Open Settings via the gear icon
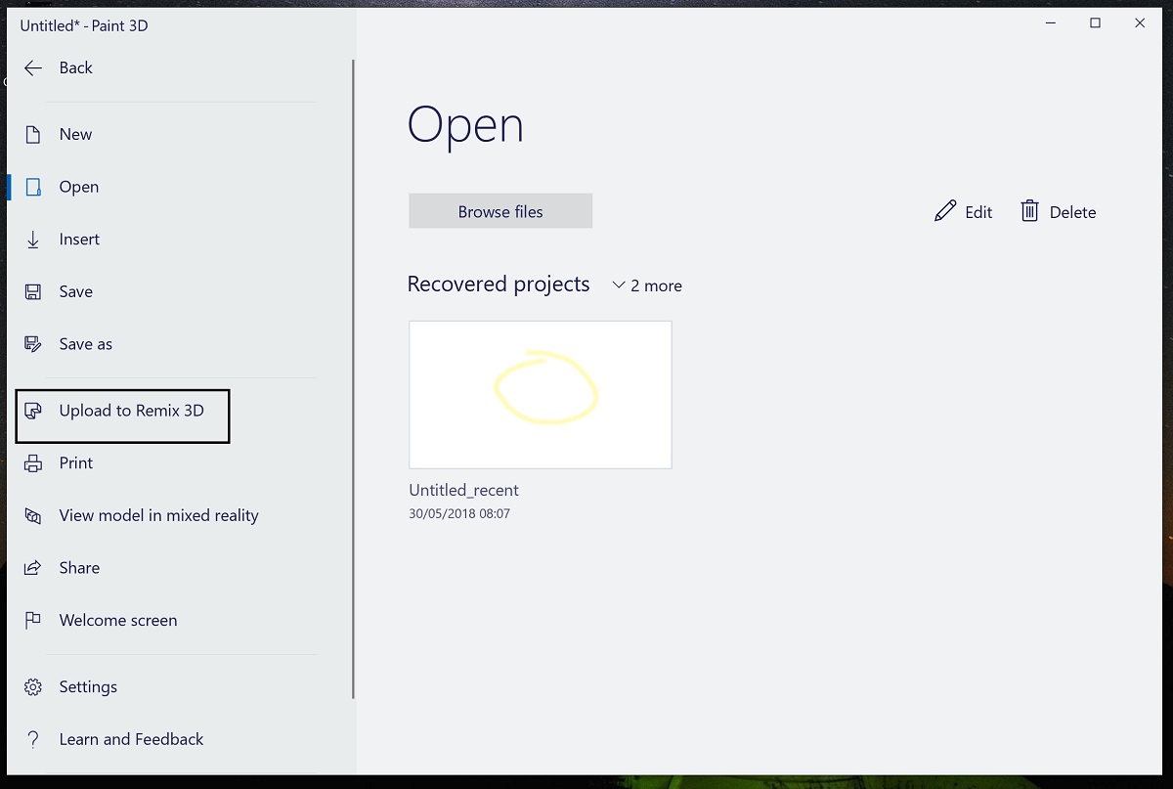 pyautogui.click(x=33, y=687)
